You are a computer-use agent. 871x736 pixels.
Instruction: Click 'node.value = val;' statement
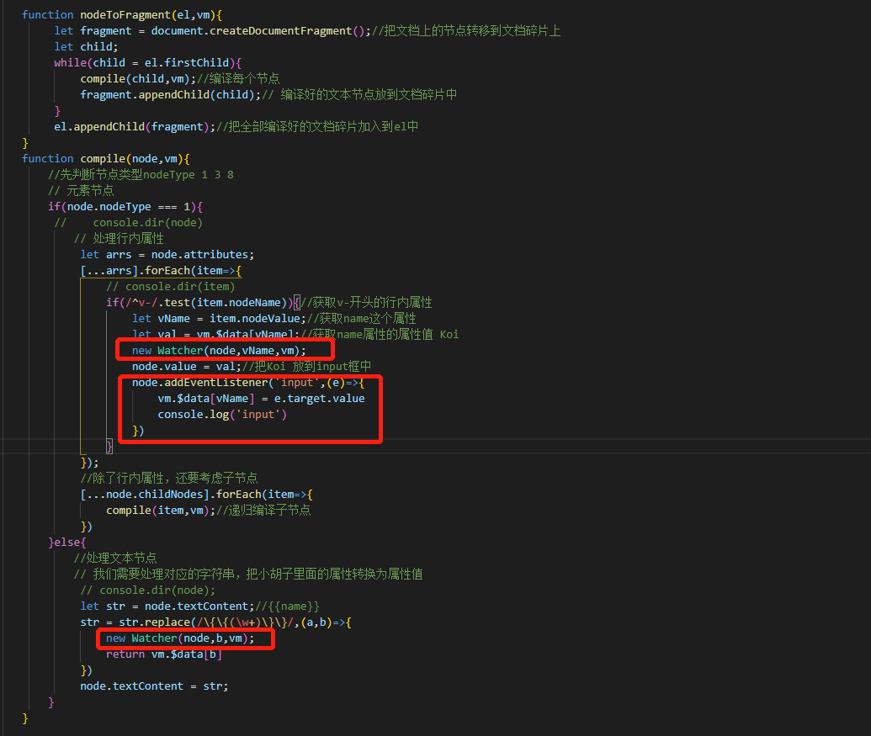[x=187, y=367]
